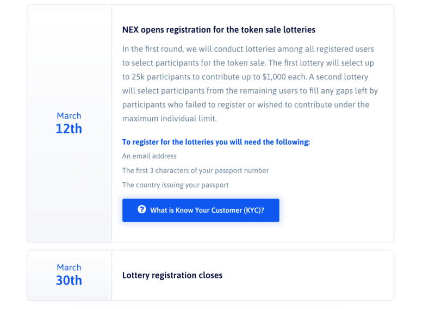This screenshot has width=435, height=309.
Task: Open the 'What is Know Your Customer (KYC)?' button
Action: [x=207, y=210]
